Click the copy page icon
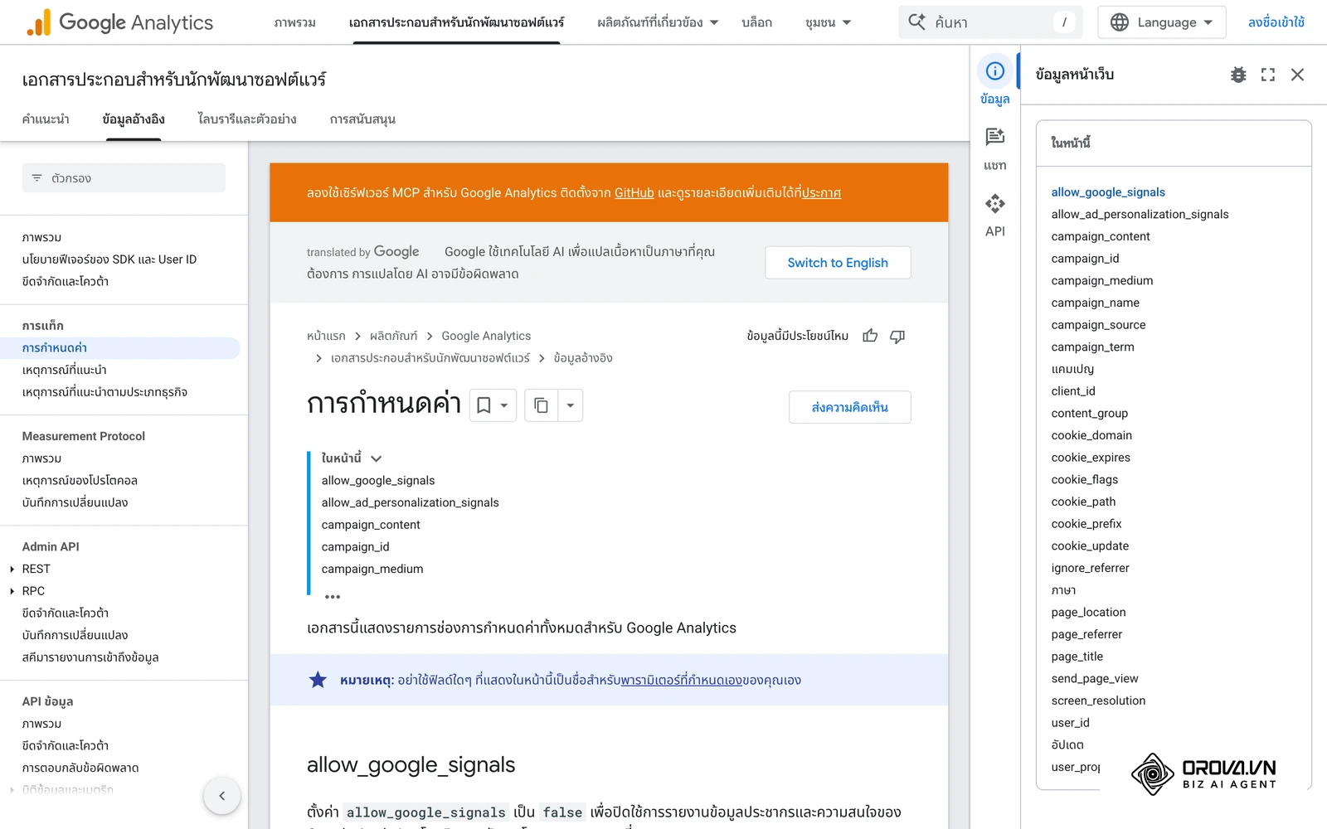The width and height of the screenshot is (1327, 829). click(541, 405)
